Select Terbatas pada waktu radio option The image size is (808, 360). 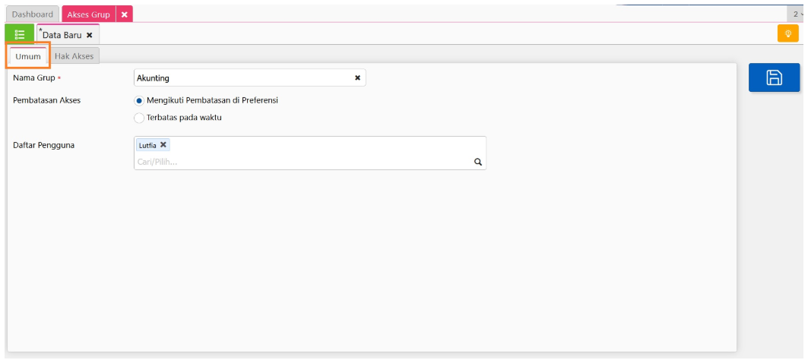pyautogui.click(x=139, y=118)
